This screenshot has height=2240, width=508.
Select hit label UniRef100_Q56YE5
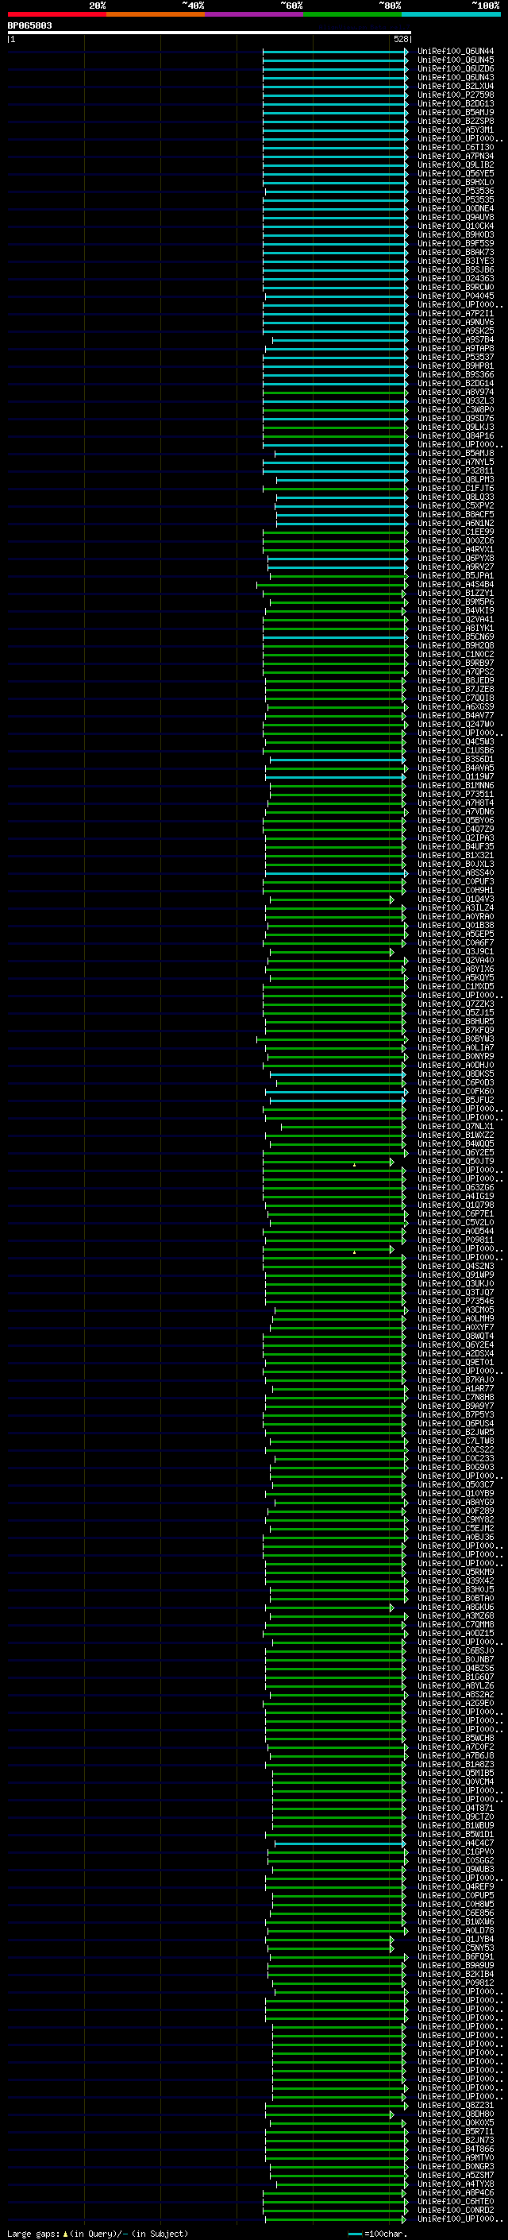click(456, 174)
